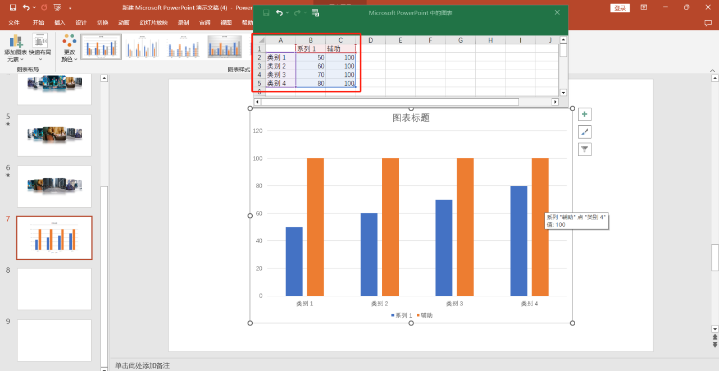Open the Chart Filters funnel icon
Viewport: 719px width, 371px height.
coord(584,149)
